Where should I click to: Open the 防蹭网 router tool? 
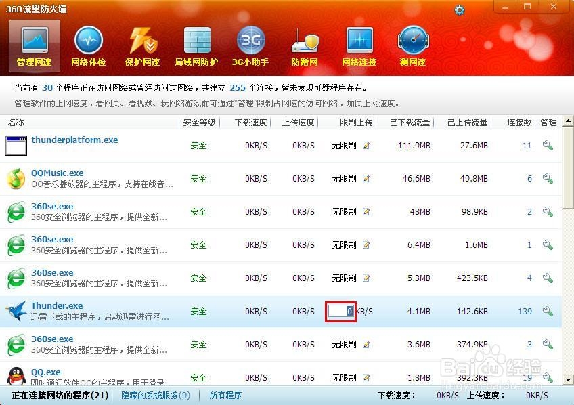[305, 45]
